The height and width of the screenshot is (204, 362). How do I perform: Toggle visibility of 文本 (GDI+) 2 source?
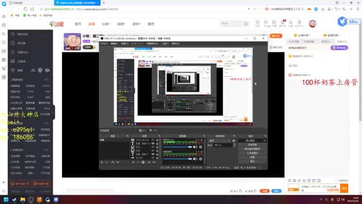click(x=153, y=143)
